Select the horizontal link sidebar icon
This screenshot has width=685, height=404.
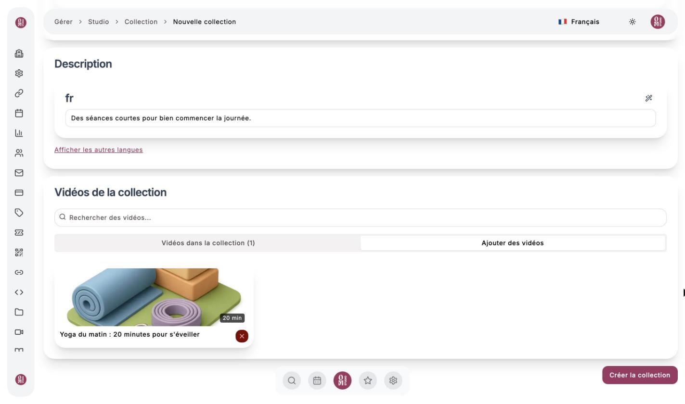coord(19,272)
